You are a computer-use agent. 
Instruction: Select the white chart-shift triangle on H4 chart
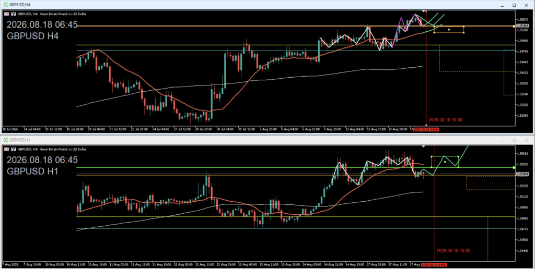click(x=423, y=11)
